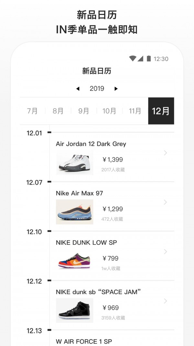Switch to the 7月 month tab
The height and width of the screenshot is (346, 194).
coord(32,110)
